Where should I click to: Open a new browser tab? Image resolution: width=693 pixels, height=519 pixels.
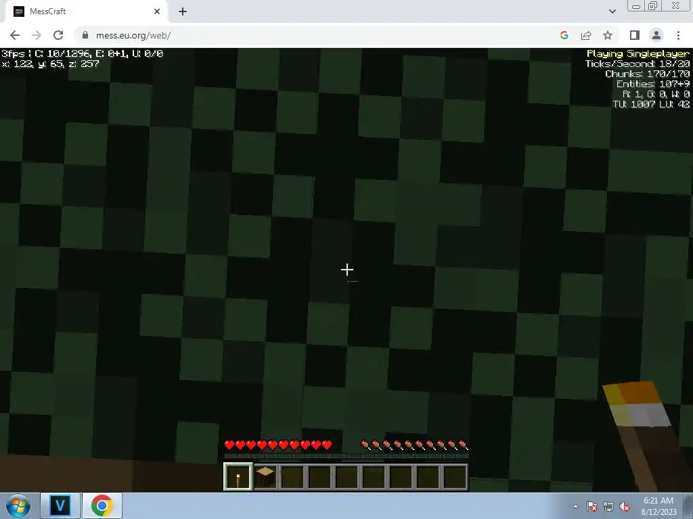point(183,11)
